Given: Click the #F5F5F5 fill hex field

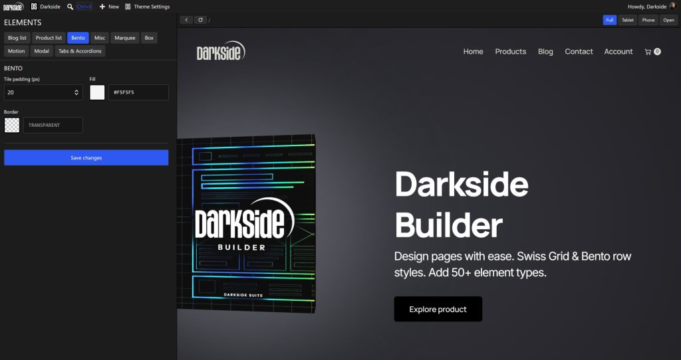Looking at the screenshot, I should pyautogui.click(x=138, y=92).
